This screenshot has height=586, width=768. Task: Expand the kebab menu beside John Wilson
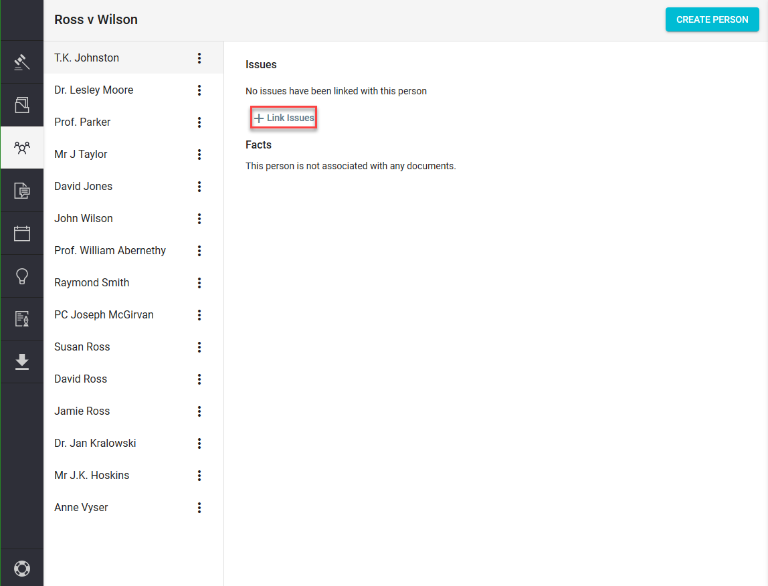pyautogui.click(x=199, y=219)
